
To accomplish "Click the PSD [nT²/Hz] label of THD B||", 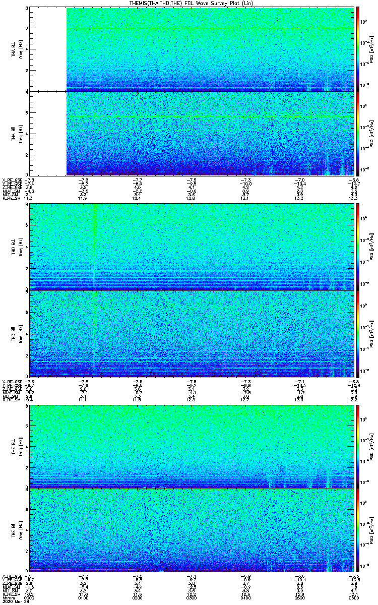I will [x=372, y=333].
